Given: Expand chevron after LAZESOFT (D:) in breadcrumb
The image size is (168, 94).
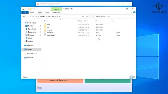Looking at the screenshot, I should pos(59,16).
